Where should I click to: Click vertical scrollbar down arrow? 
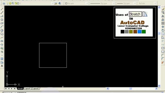pos(159,86)
